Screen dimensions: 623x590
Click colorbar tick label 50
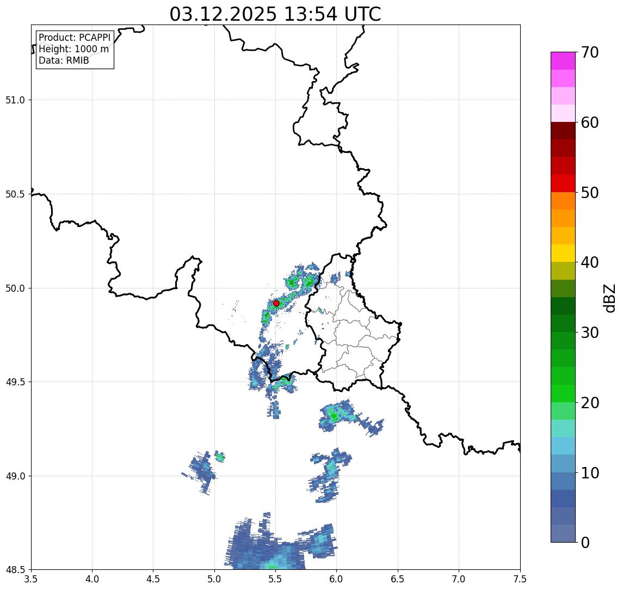pos(590,193)
